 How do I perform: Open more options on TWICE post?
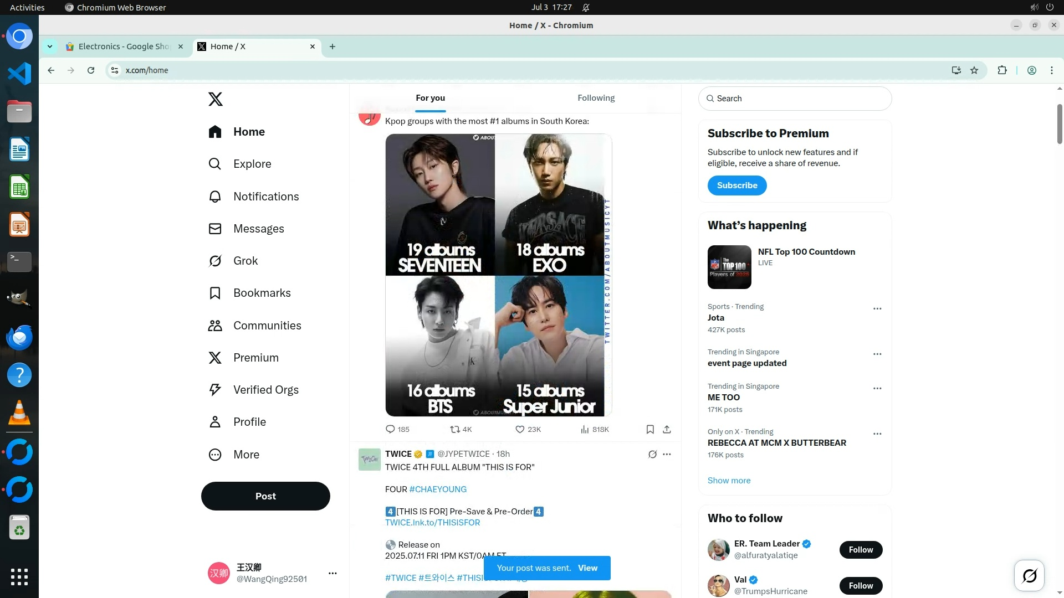point(667,455)
